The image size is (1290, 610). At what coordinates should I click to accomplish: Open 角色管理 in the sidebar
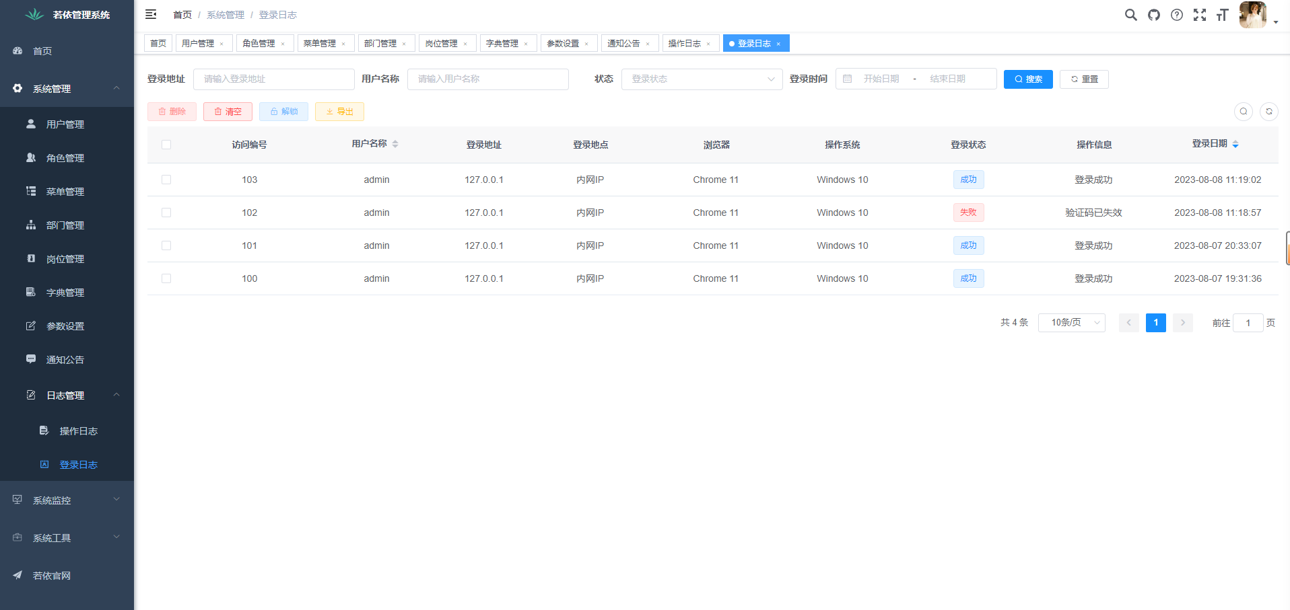click(67, 158)
